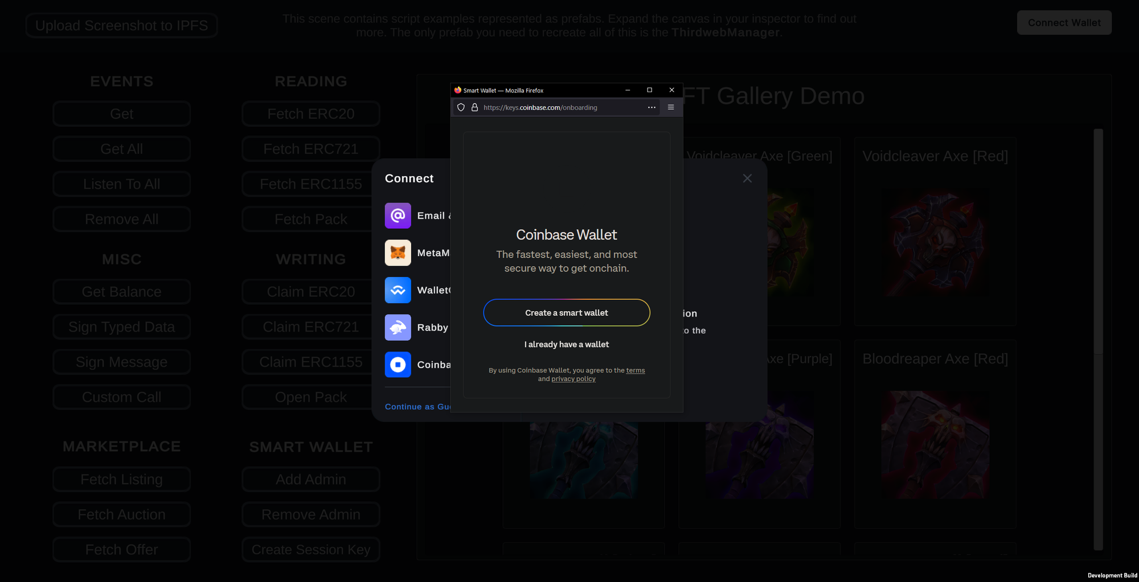Click the Fetch ERC20 button
The width and height of the screenshot is (1139, 582).
pyautogui.click(x=311, y=114)
